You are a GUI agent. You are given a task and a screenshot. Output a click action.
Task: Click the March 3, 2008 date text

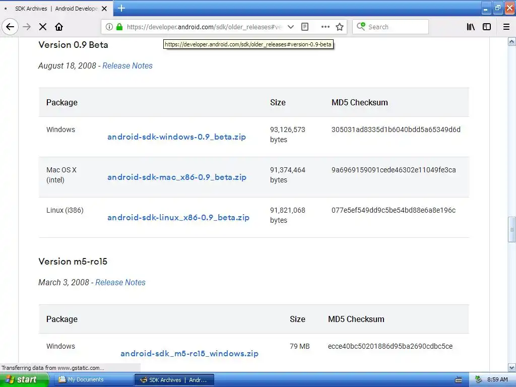pos(63,282)
